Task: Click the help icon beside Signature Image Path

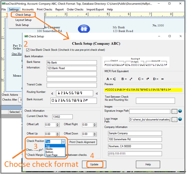Action: coord(180,111)
